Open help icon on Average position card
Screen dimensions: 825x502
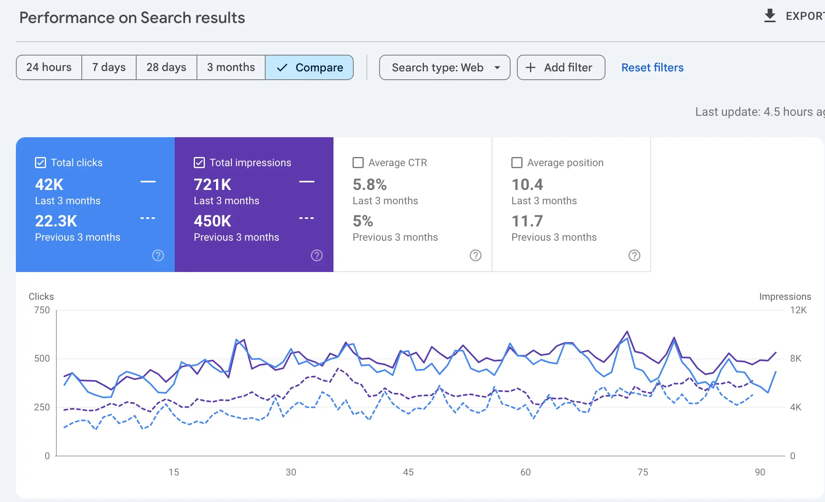[634, 255]
